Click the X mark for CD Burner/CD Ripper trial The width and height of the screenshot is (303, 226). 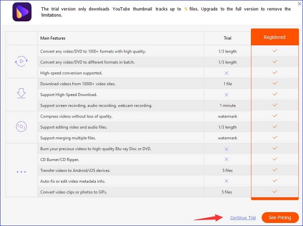[x=226, y=159]
